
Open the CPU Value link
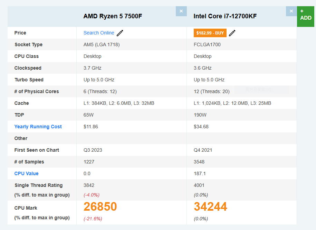click(26, 173)
